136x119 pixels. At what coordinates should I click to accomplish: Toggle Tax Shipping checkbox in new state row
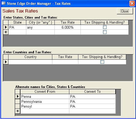[x=105, y=32]
